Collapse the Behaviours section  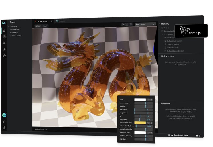[x=160, y=103]
